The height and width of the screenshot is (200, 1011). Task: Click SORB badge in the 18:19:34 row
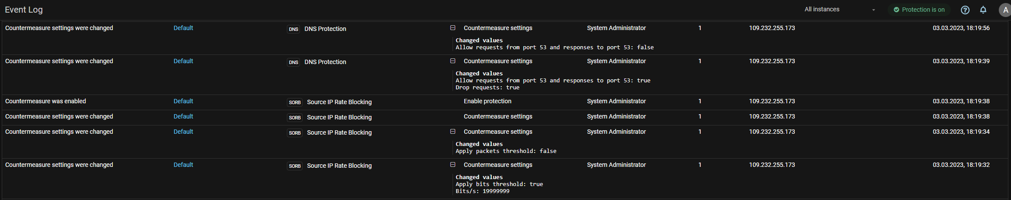pyautogui.click(x=295, y=133)
